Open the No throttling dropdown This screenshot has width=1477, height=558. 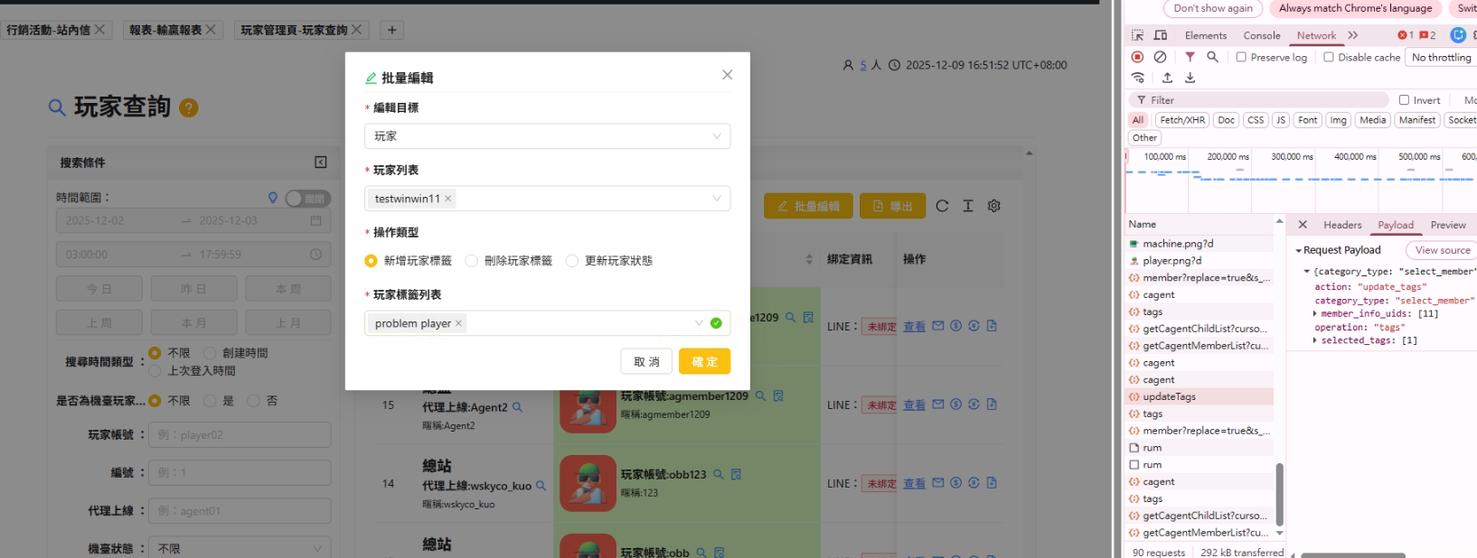pos(1441,57)
